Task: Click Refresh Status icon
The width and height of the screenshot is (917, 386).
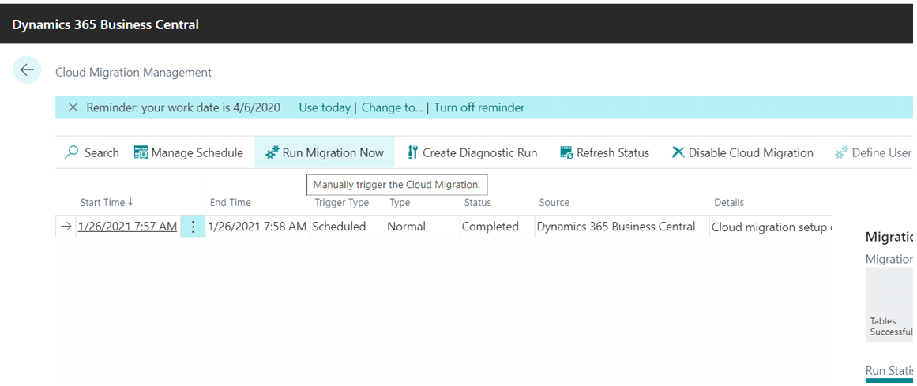Action: tap(566, 152)
